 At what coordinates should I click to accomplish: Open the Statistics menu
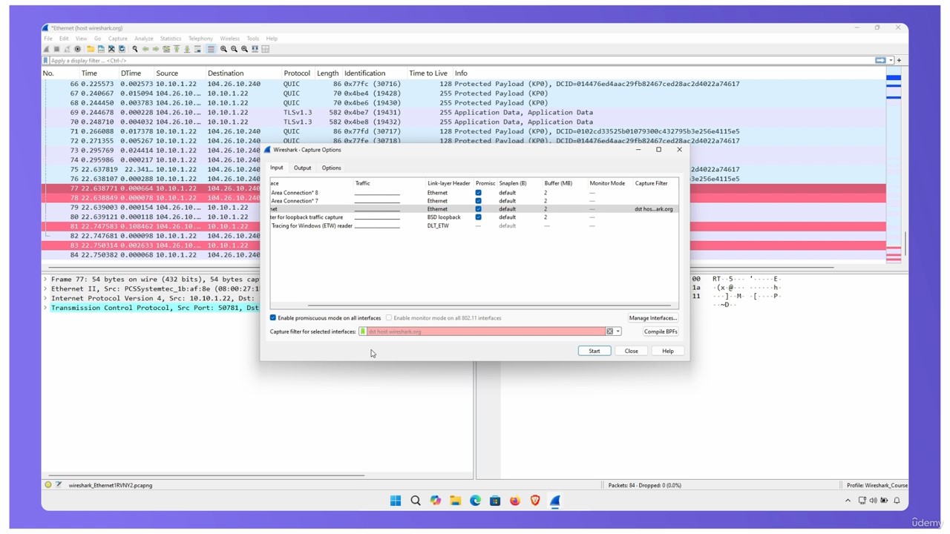click(x=171, y=39)
